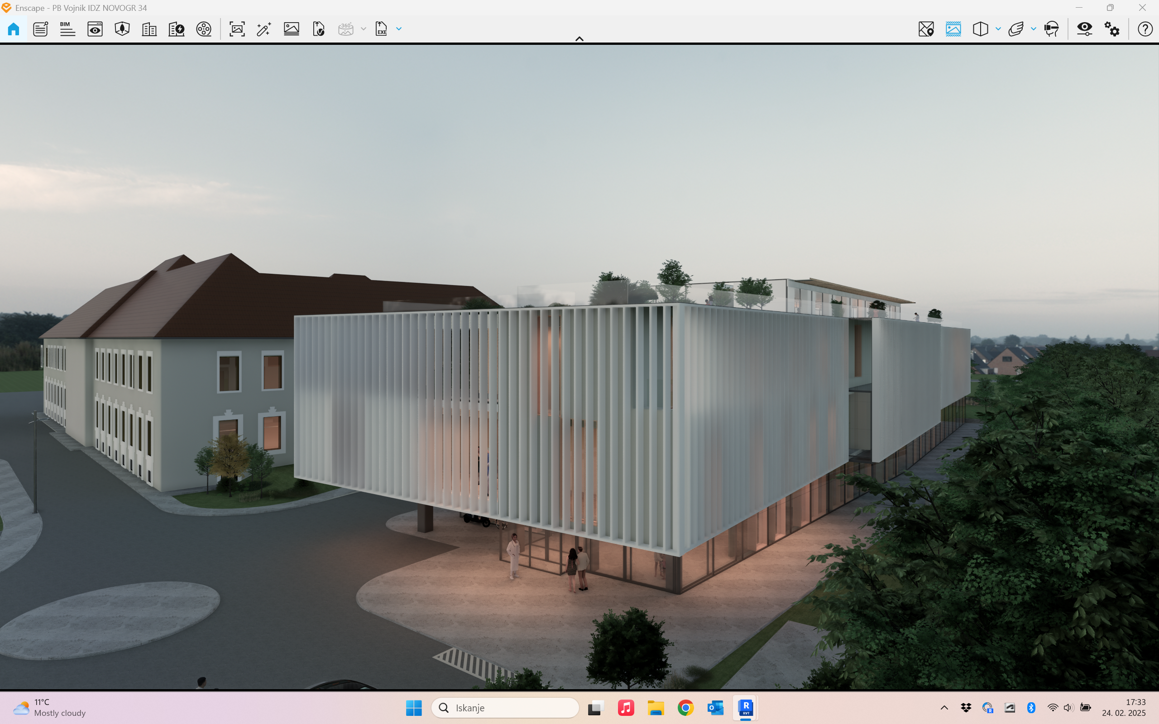Open the View Management eye window

pyautogui.click(x=95, y=29)
